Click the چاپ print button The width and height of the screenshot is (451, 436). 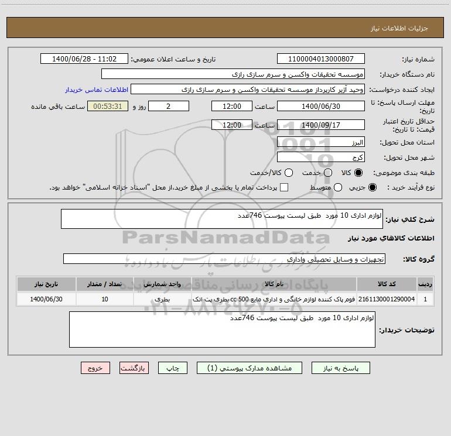click(173, 368)
